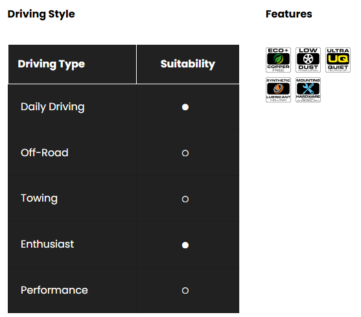Click the Features heading

[288, 14]
